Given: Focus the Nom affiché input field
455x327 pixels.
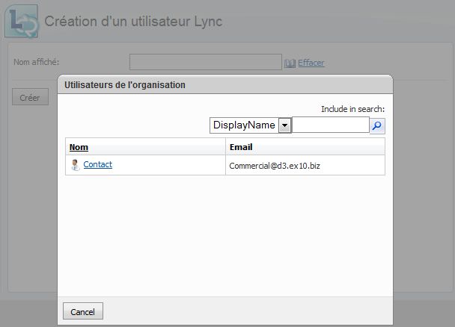Looking at the screenshot, I should point(205,62).
